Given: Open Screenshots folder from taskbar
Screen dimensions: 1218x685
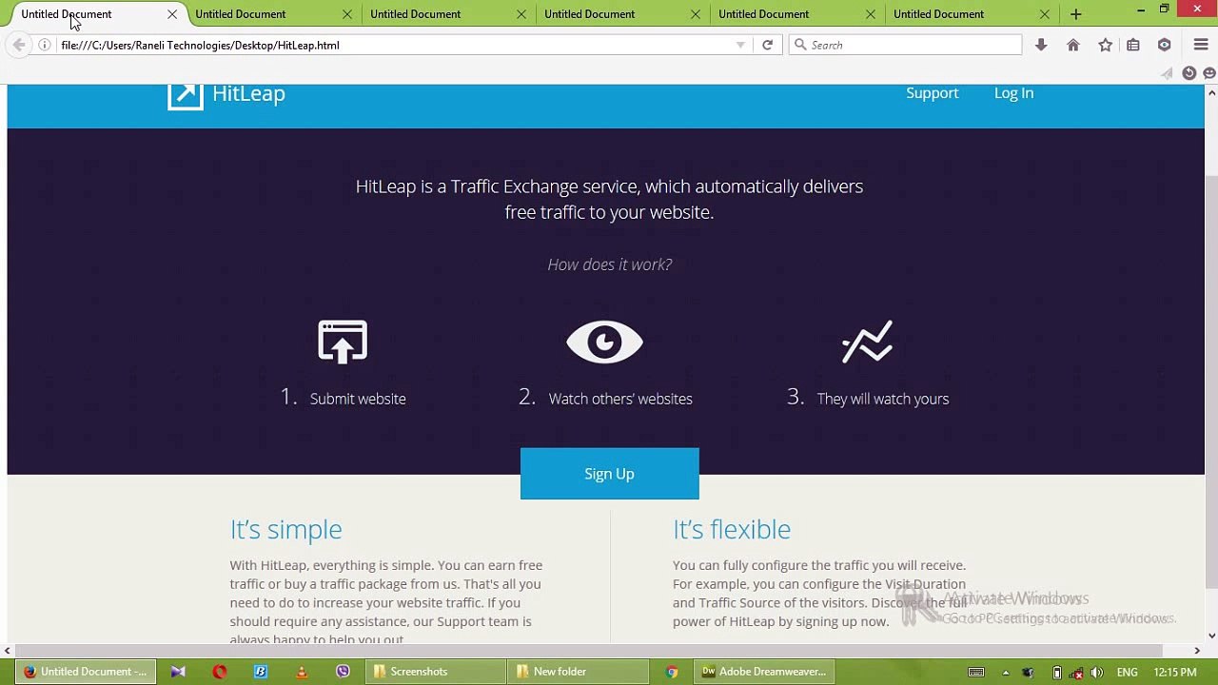Looking at the screenshot, I should (x=437, y=672).
